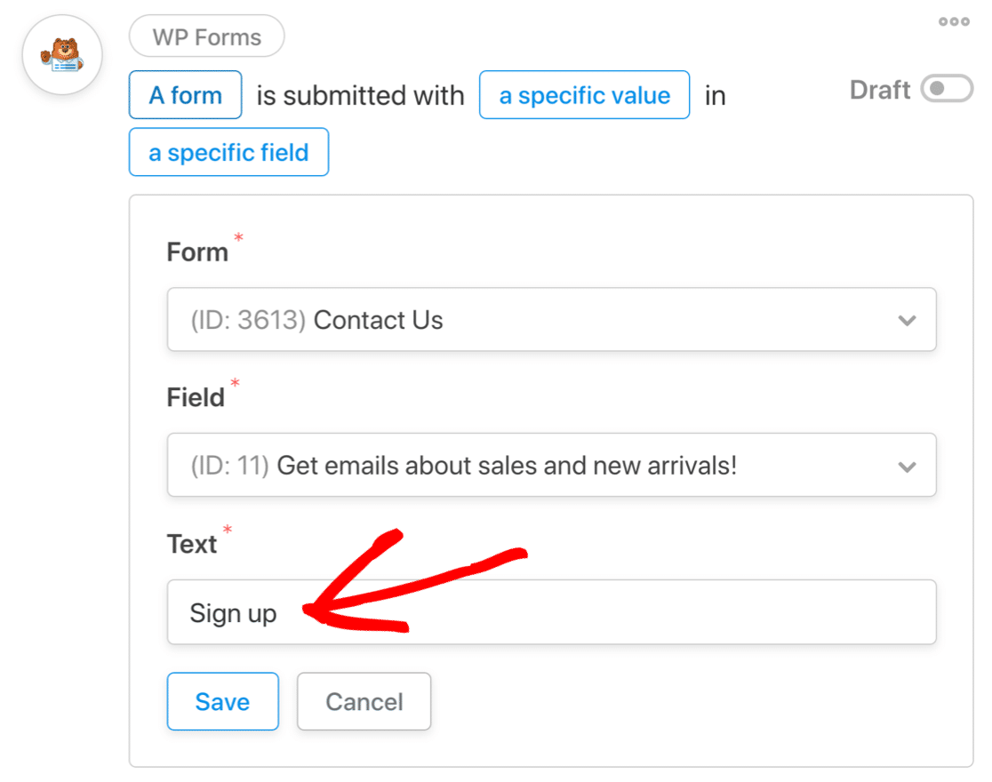Click the "a specific field" token
This screenshot has height=782, width=992.
pyautogui.click(x=228, y=152)
